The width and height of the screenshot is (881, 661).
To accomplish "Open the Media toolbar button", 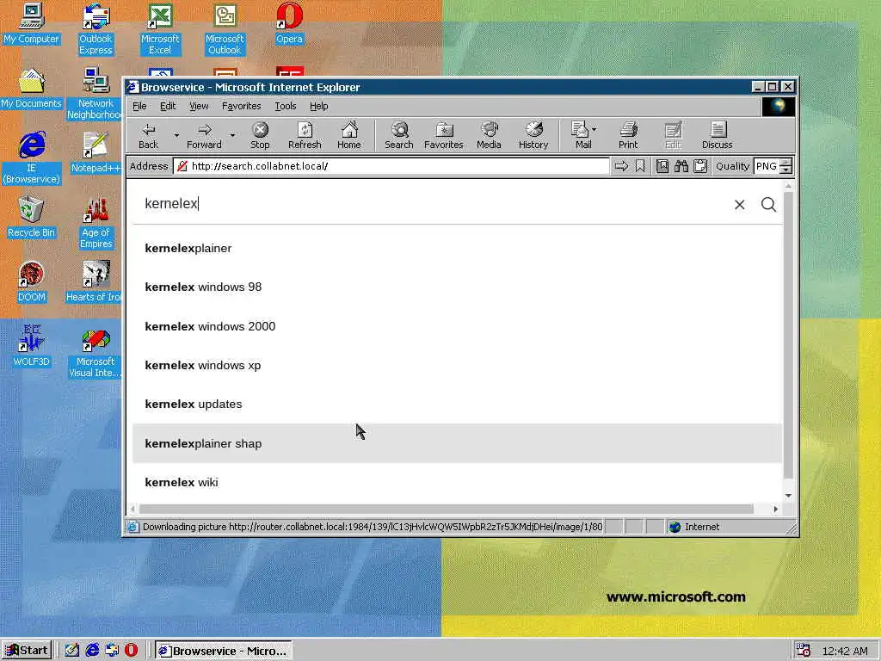I will 489,135.
